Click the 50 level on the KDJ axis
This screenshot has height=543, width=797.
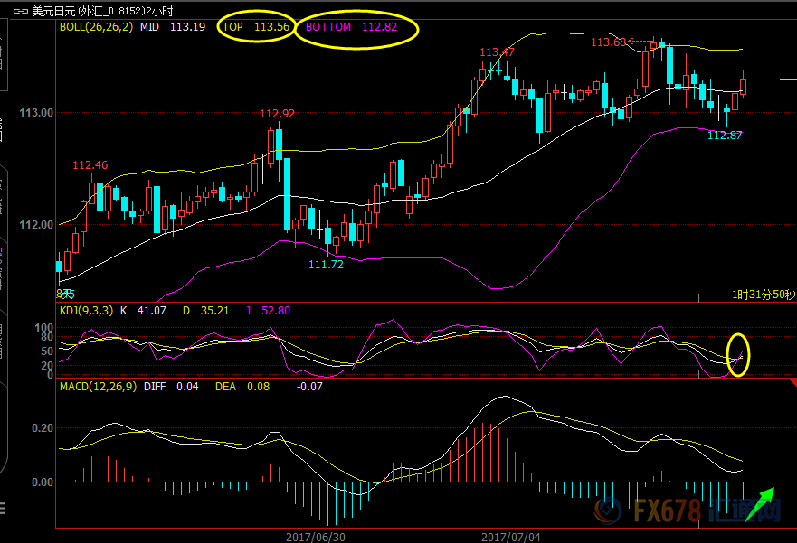coord(47,351)
